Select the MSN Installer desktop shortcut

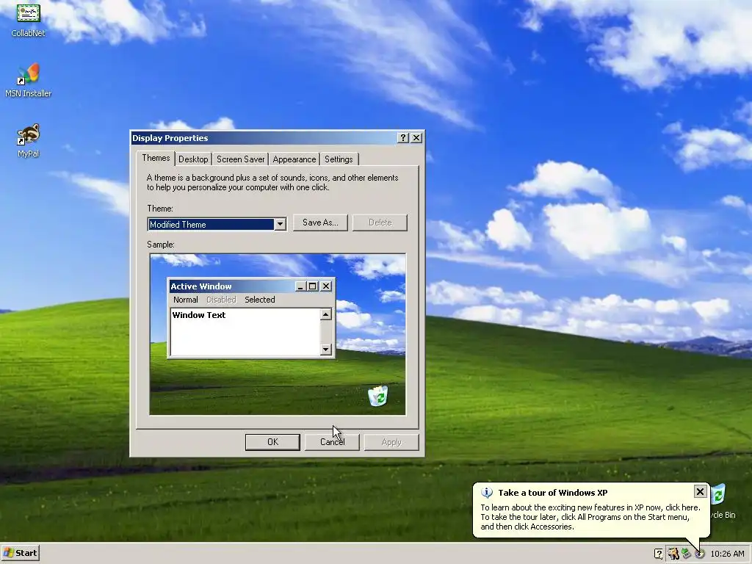(x=28, y=80)
